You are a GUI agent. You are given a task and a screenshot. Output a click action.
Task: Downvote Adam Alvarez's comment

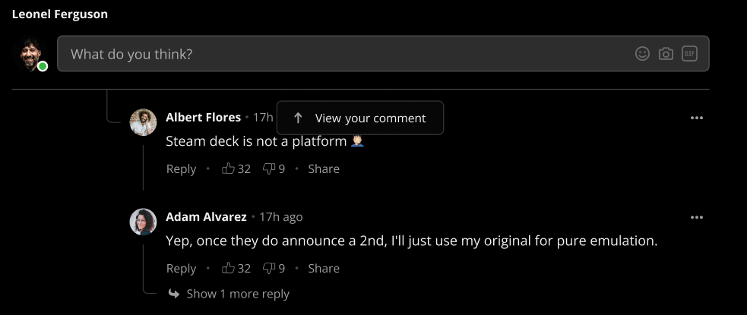point(269,268)
